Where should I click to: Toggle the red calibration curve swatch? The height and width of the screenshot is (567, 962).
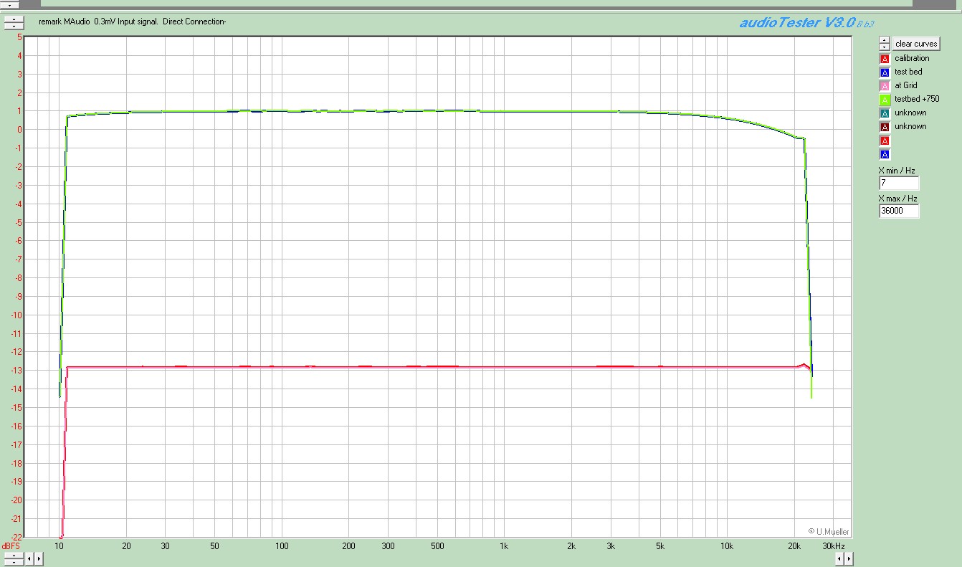point(885,59)
